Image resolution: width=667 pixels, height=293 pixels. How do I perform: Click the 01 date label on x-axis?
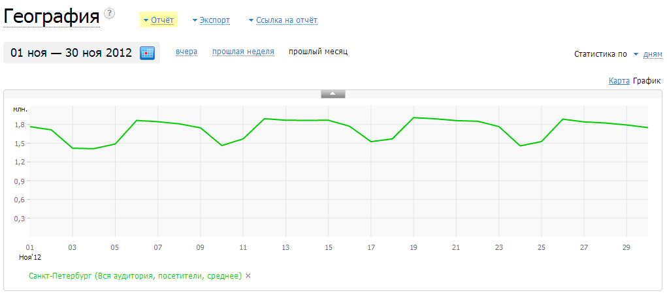(x=30, y=247)
